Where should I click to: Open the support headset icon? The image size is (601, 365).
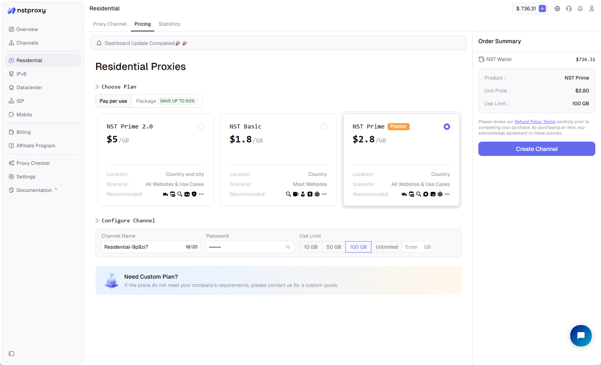point(569,8)
